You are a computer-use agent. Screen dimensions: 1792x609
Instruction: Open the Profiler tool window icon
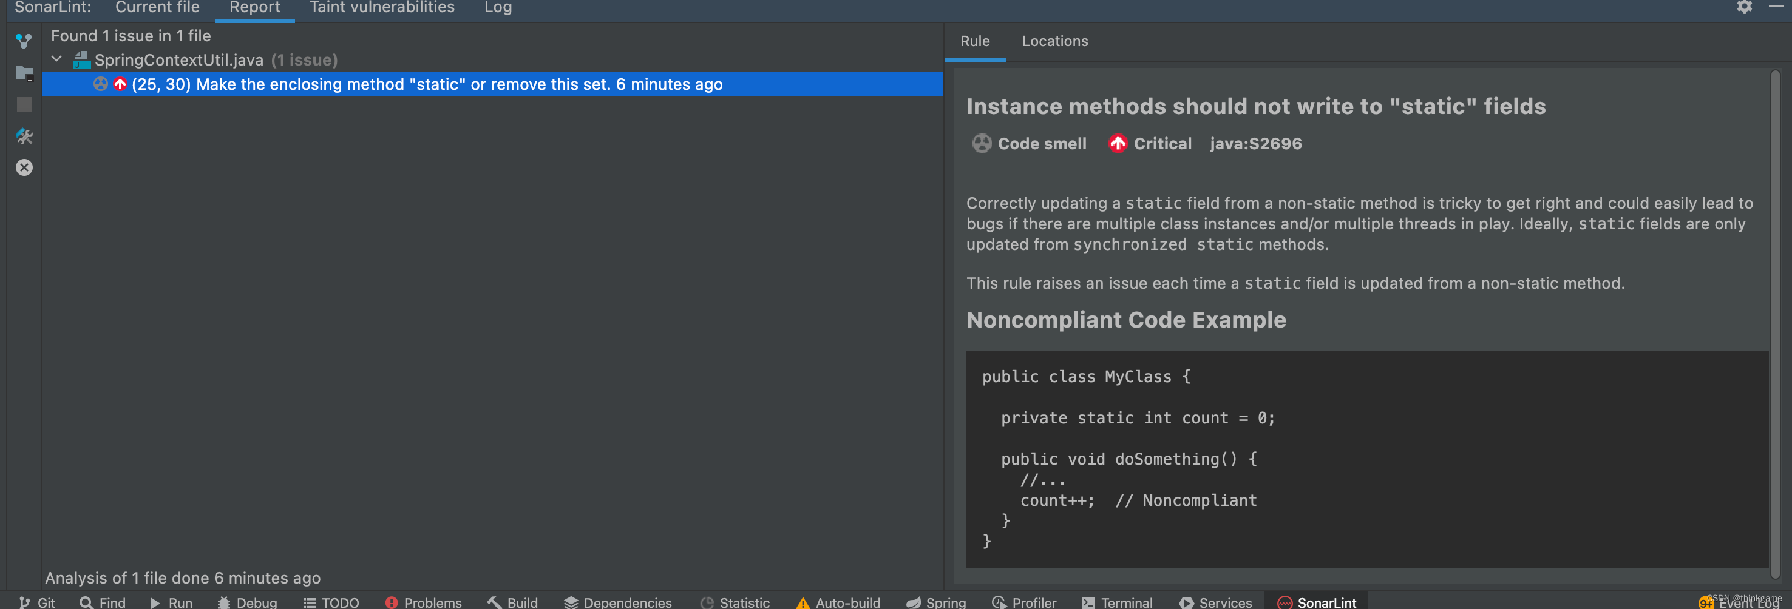click(1023, 602)
